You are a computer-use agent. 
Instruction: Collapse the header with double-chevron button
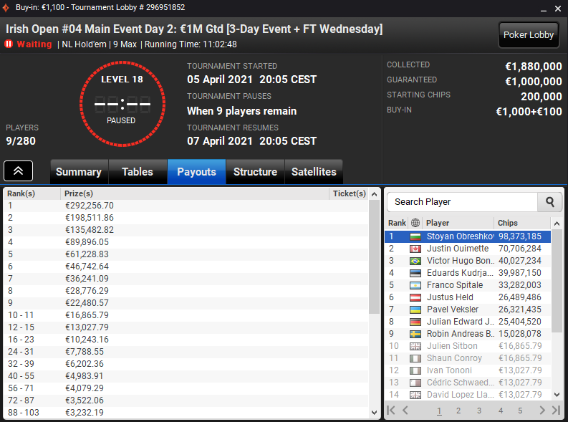click(x=18, y=171)
